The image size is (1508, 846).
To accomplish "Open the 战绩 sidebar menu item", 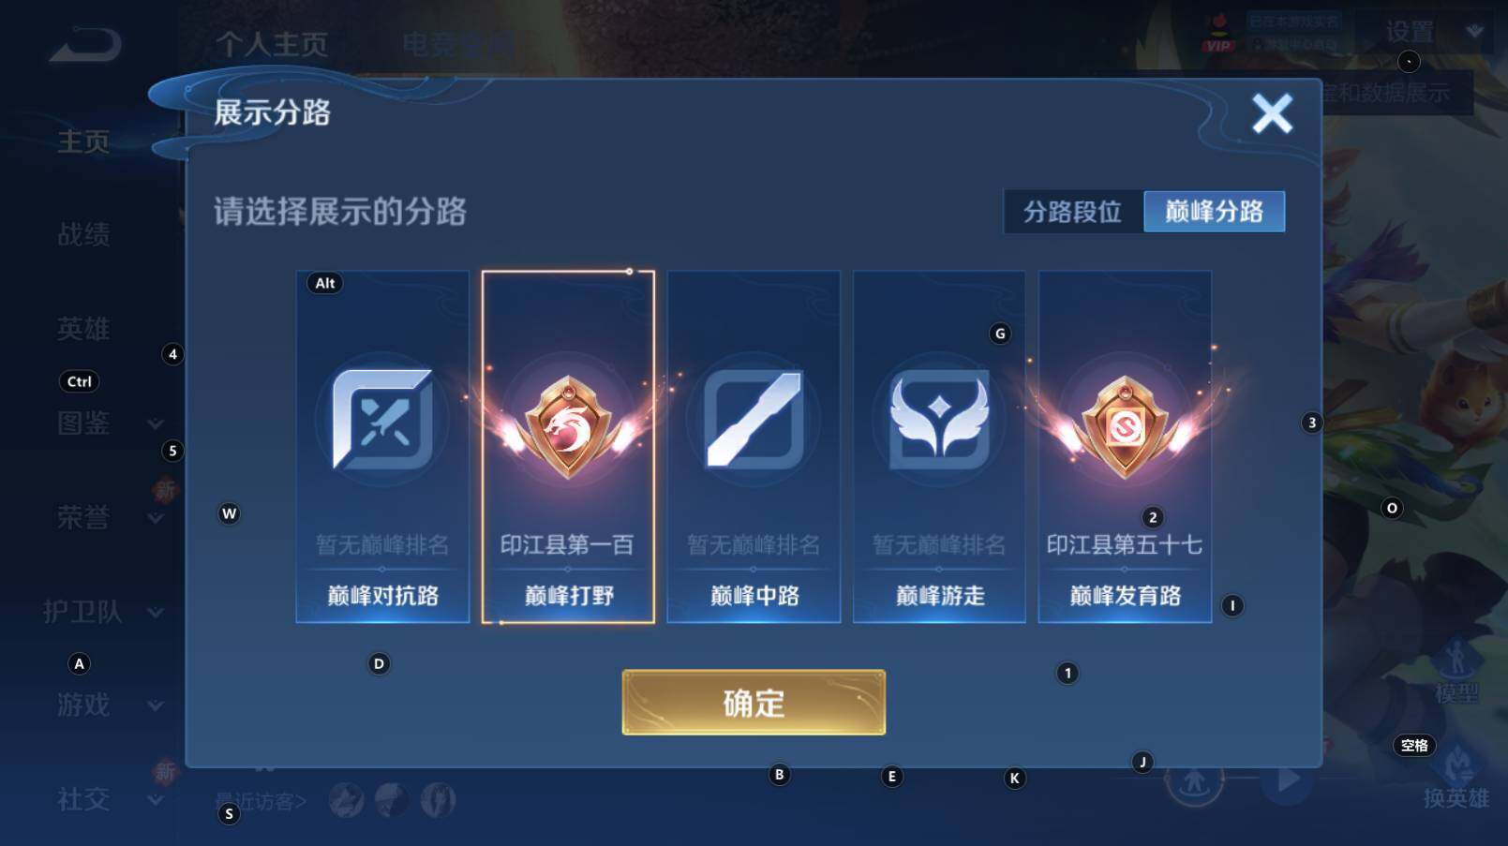I will tap(83, 234).
